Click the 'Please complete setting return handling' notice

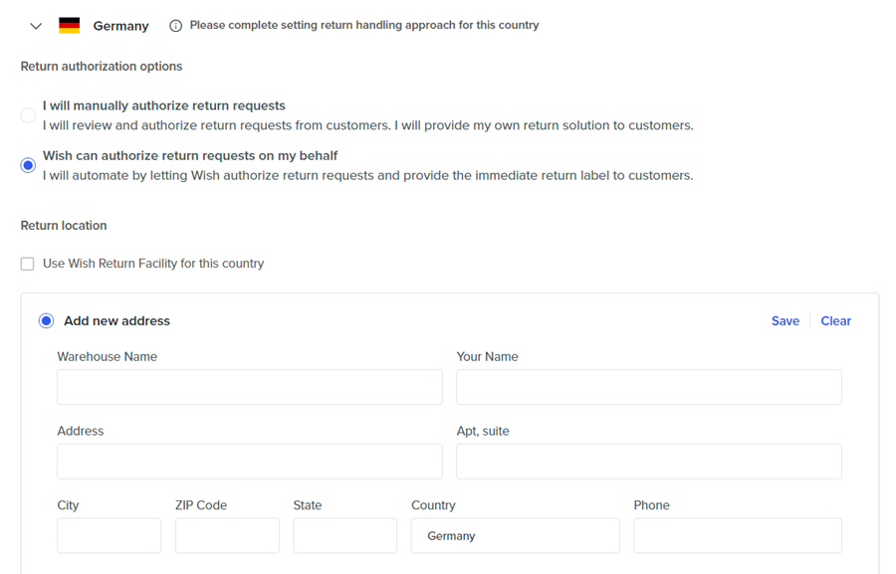click(363, 25)
